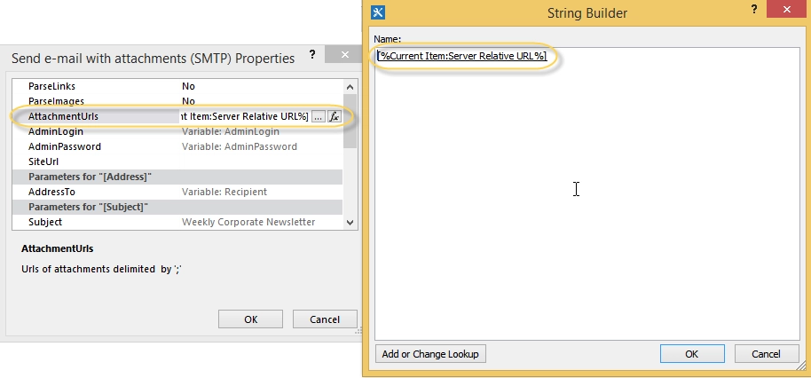
Task: Click the Variable: AdminPassword value
Action: click(239, 146)
